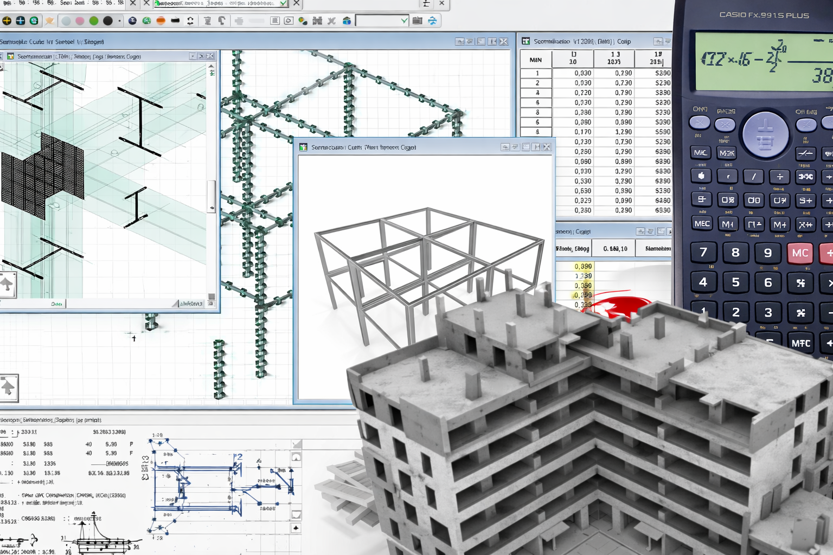Click the highlighted 0,890 table cell

[583, 266]
